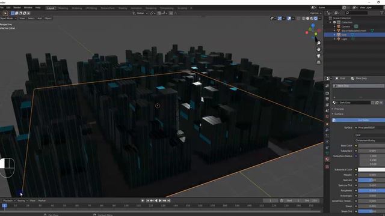Screen dimensions: 385x216
Task: Click green Y axis on navigation gizmo
Action: (x=316, y=34)
